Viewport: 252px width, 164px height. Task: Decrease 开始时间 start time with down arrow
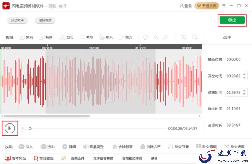tap(244, 78)
